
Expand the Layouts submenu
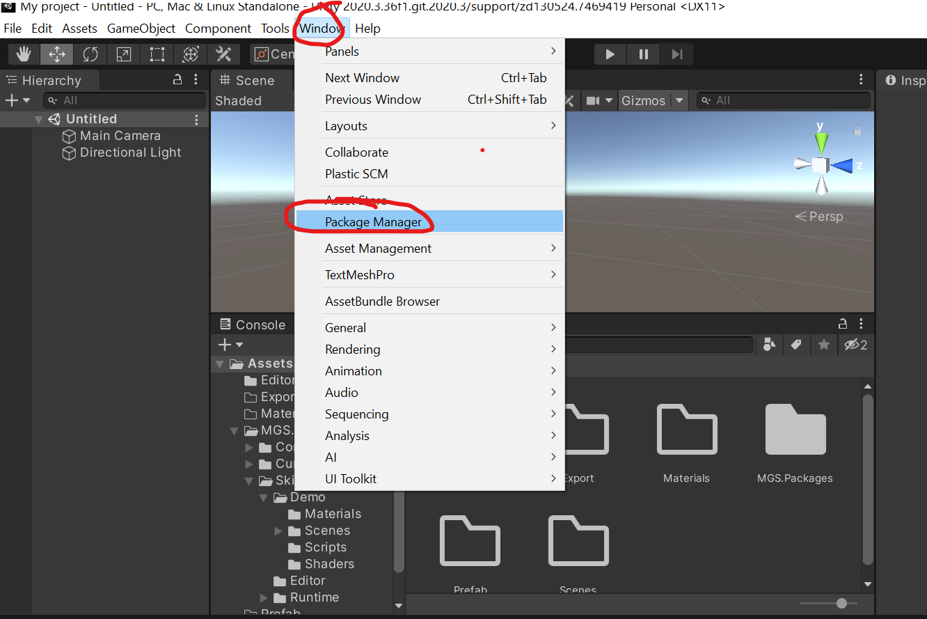coord(429,126)
